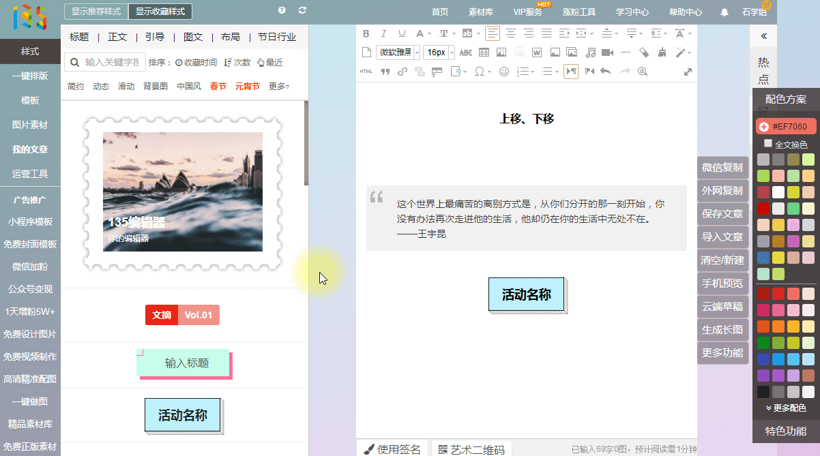
Task: Open the emoticon picker
Action: [x=504, y=72]
